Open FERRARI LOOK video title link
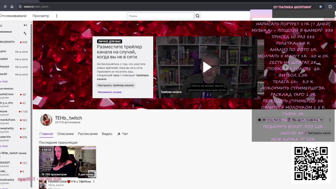Image resolution: width=336 pixels, height=189 pixels. click(x=69, y=182)
